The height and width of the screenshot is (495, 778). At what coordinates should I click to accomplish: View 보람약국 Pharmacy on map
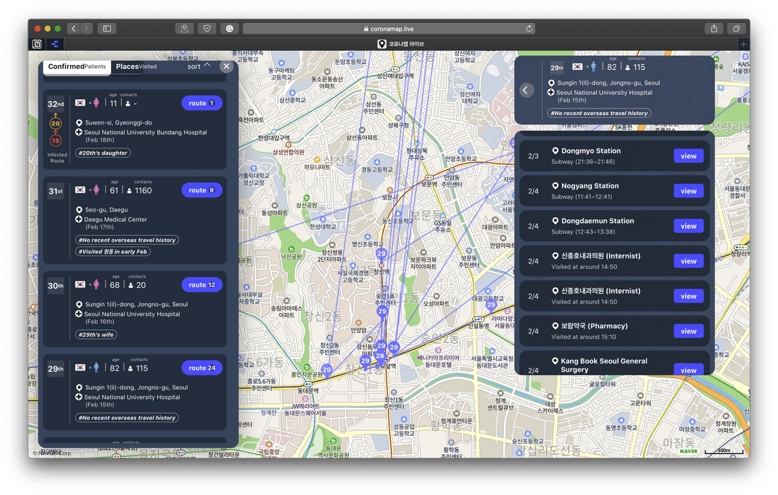[689, 331]
